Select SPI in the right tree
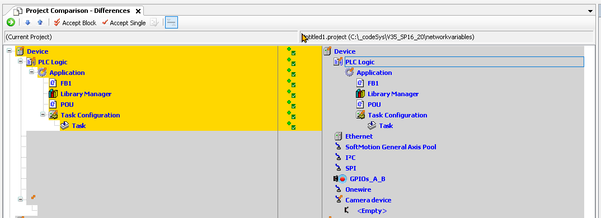Screen dimensions: 601x218 tap(351, 168)
